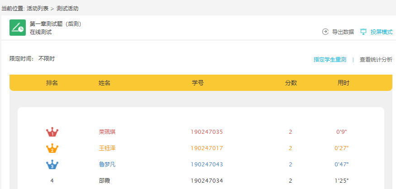396x189 pixels.
Task: Select student name 王钰泽
Action: point(107,148)
